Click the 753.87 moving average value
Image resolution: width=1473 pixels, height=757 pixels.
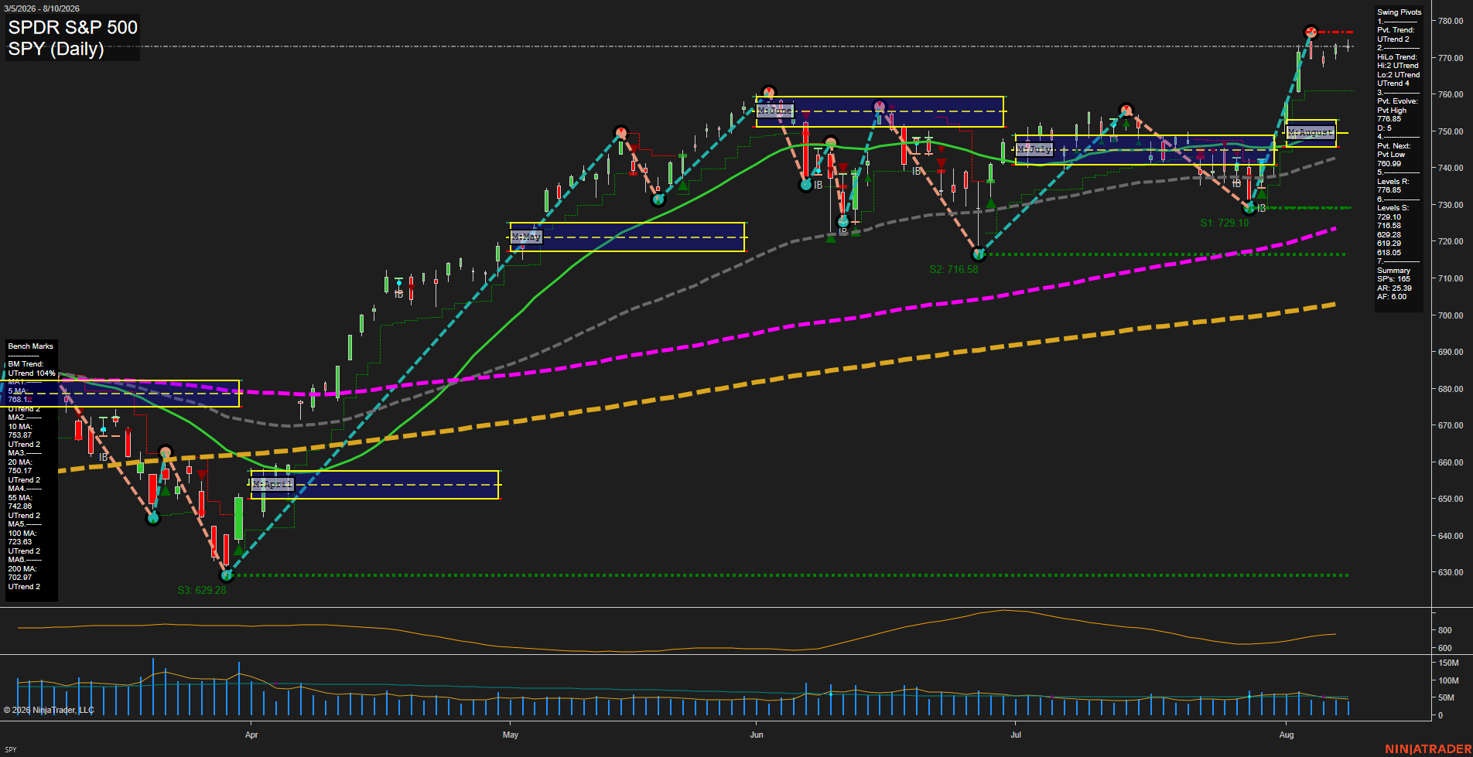click(20, 435)
